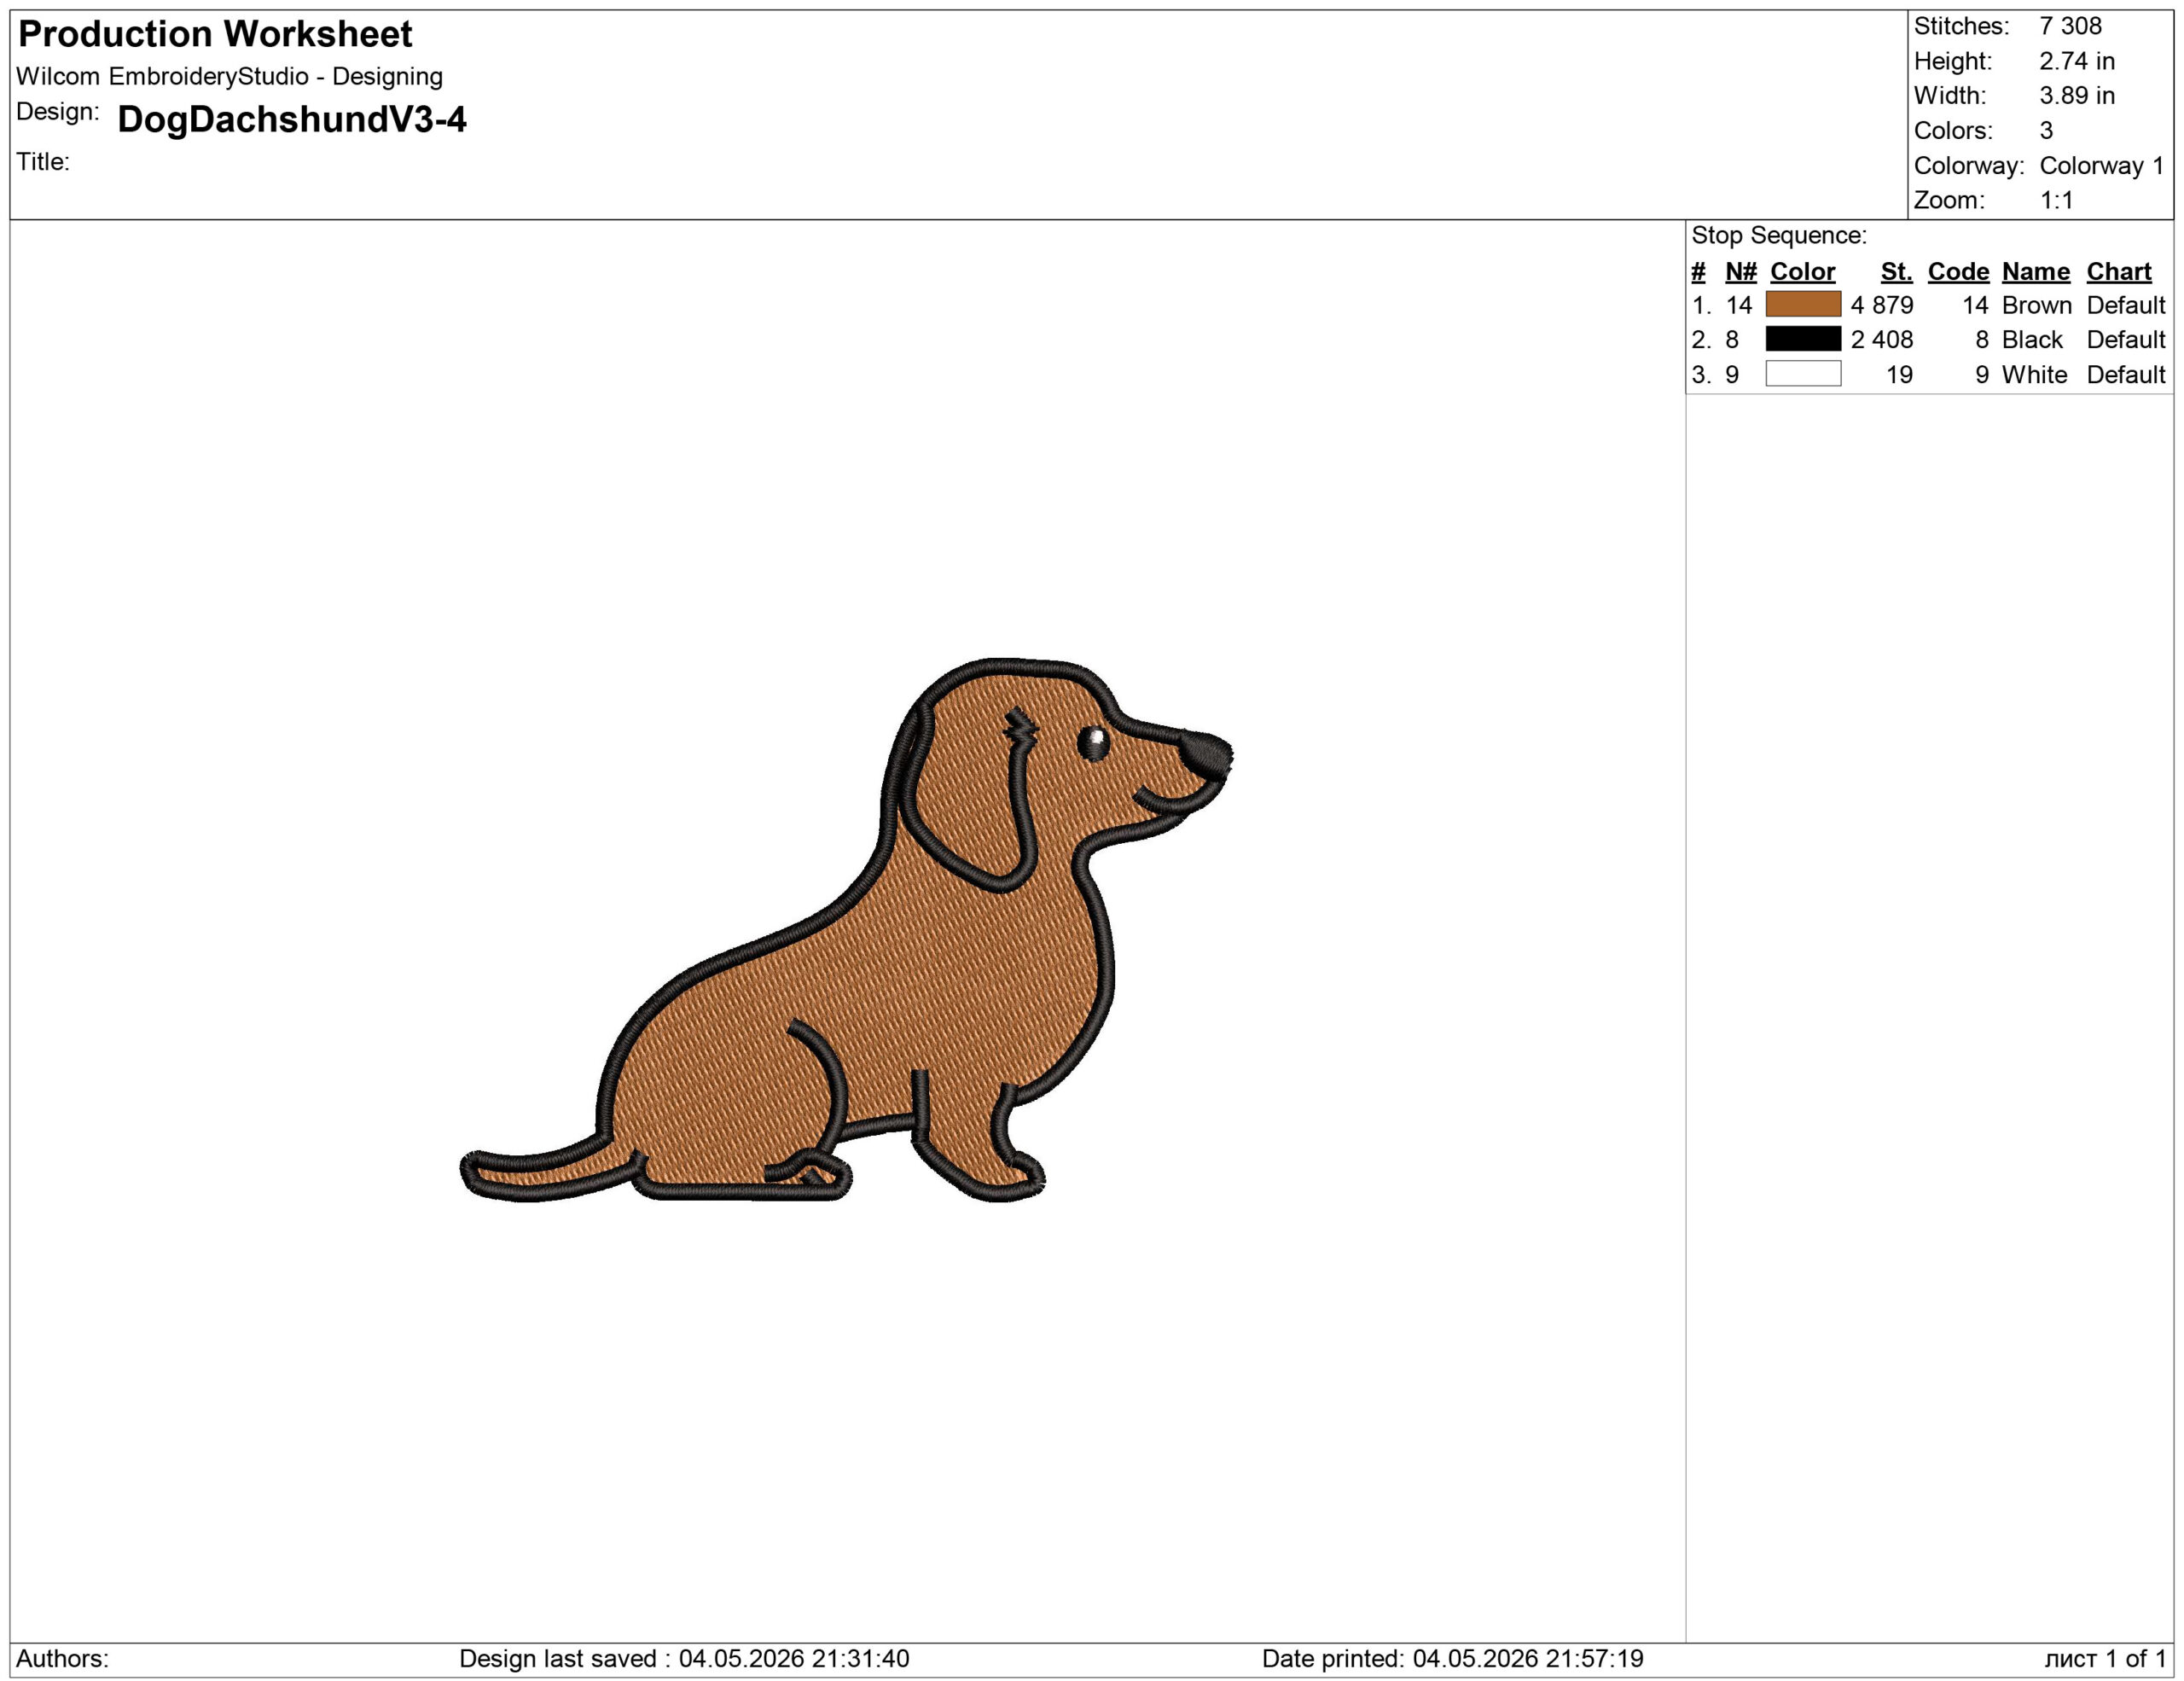Click the dachshund embroidery design preview
Viewport: 2184px width, 1681px height.
pyautogui.click(x=846, y=930)
